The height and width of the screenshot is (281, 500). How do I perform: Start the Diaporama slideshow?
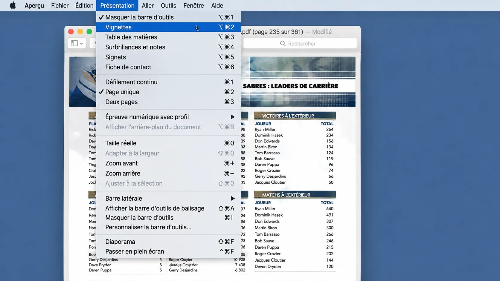tap(168, 242)
